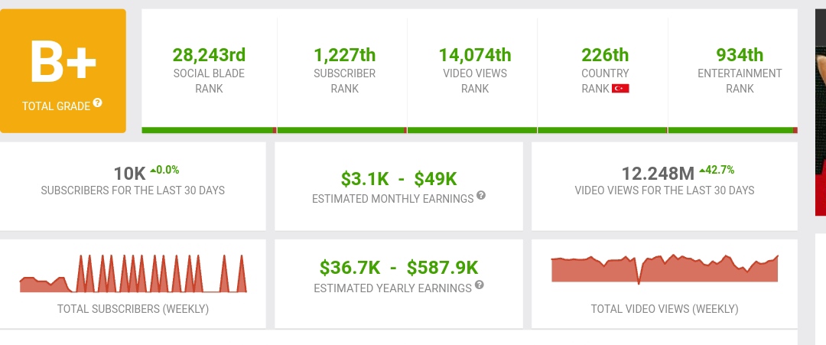Select the 14,074th Video Views Rank value
The height and width of the screenshot is (345, 826).
coord(475,55)
